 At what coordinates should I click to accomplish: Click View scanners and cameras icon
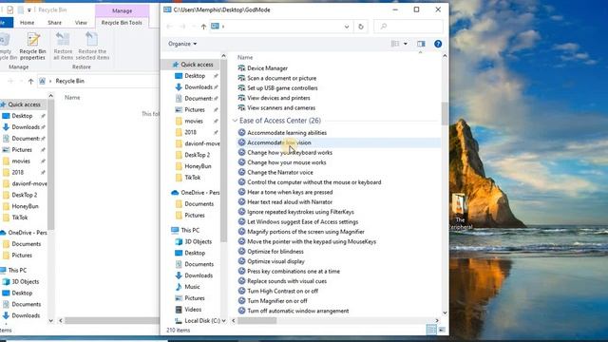pos(241,107)
